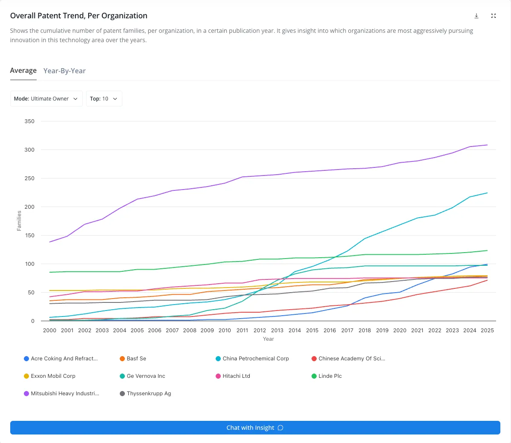Click the Chat with Insight button

(255, 428)
